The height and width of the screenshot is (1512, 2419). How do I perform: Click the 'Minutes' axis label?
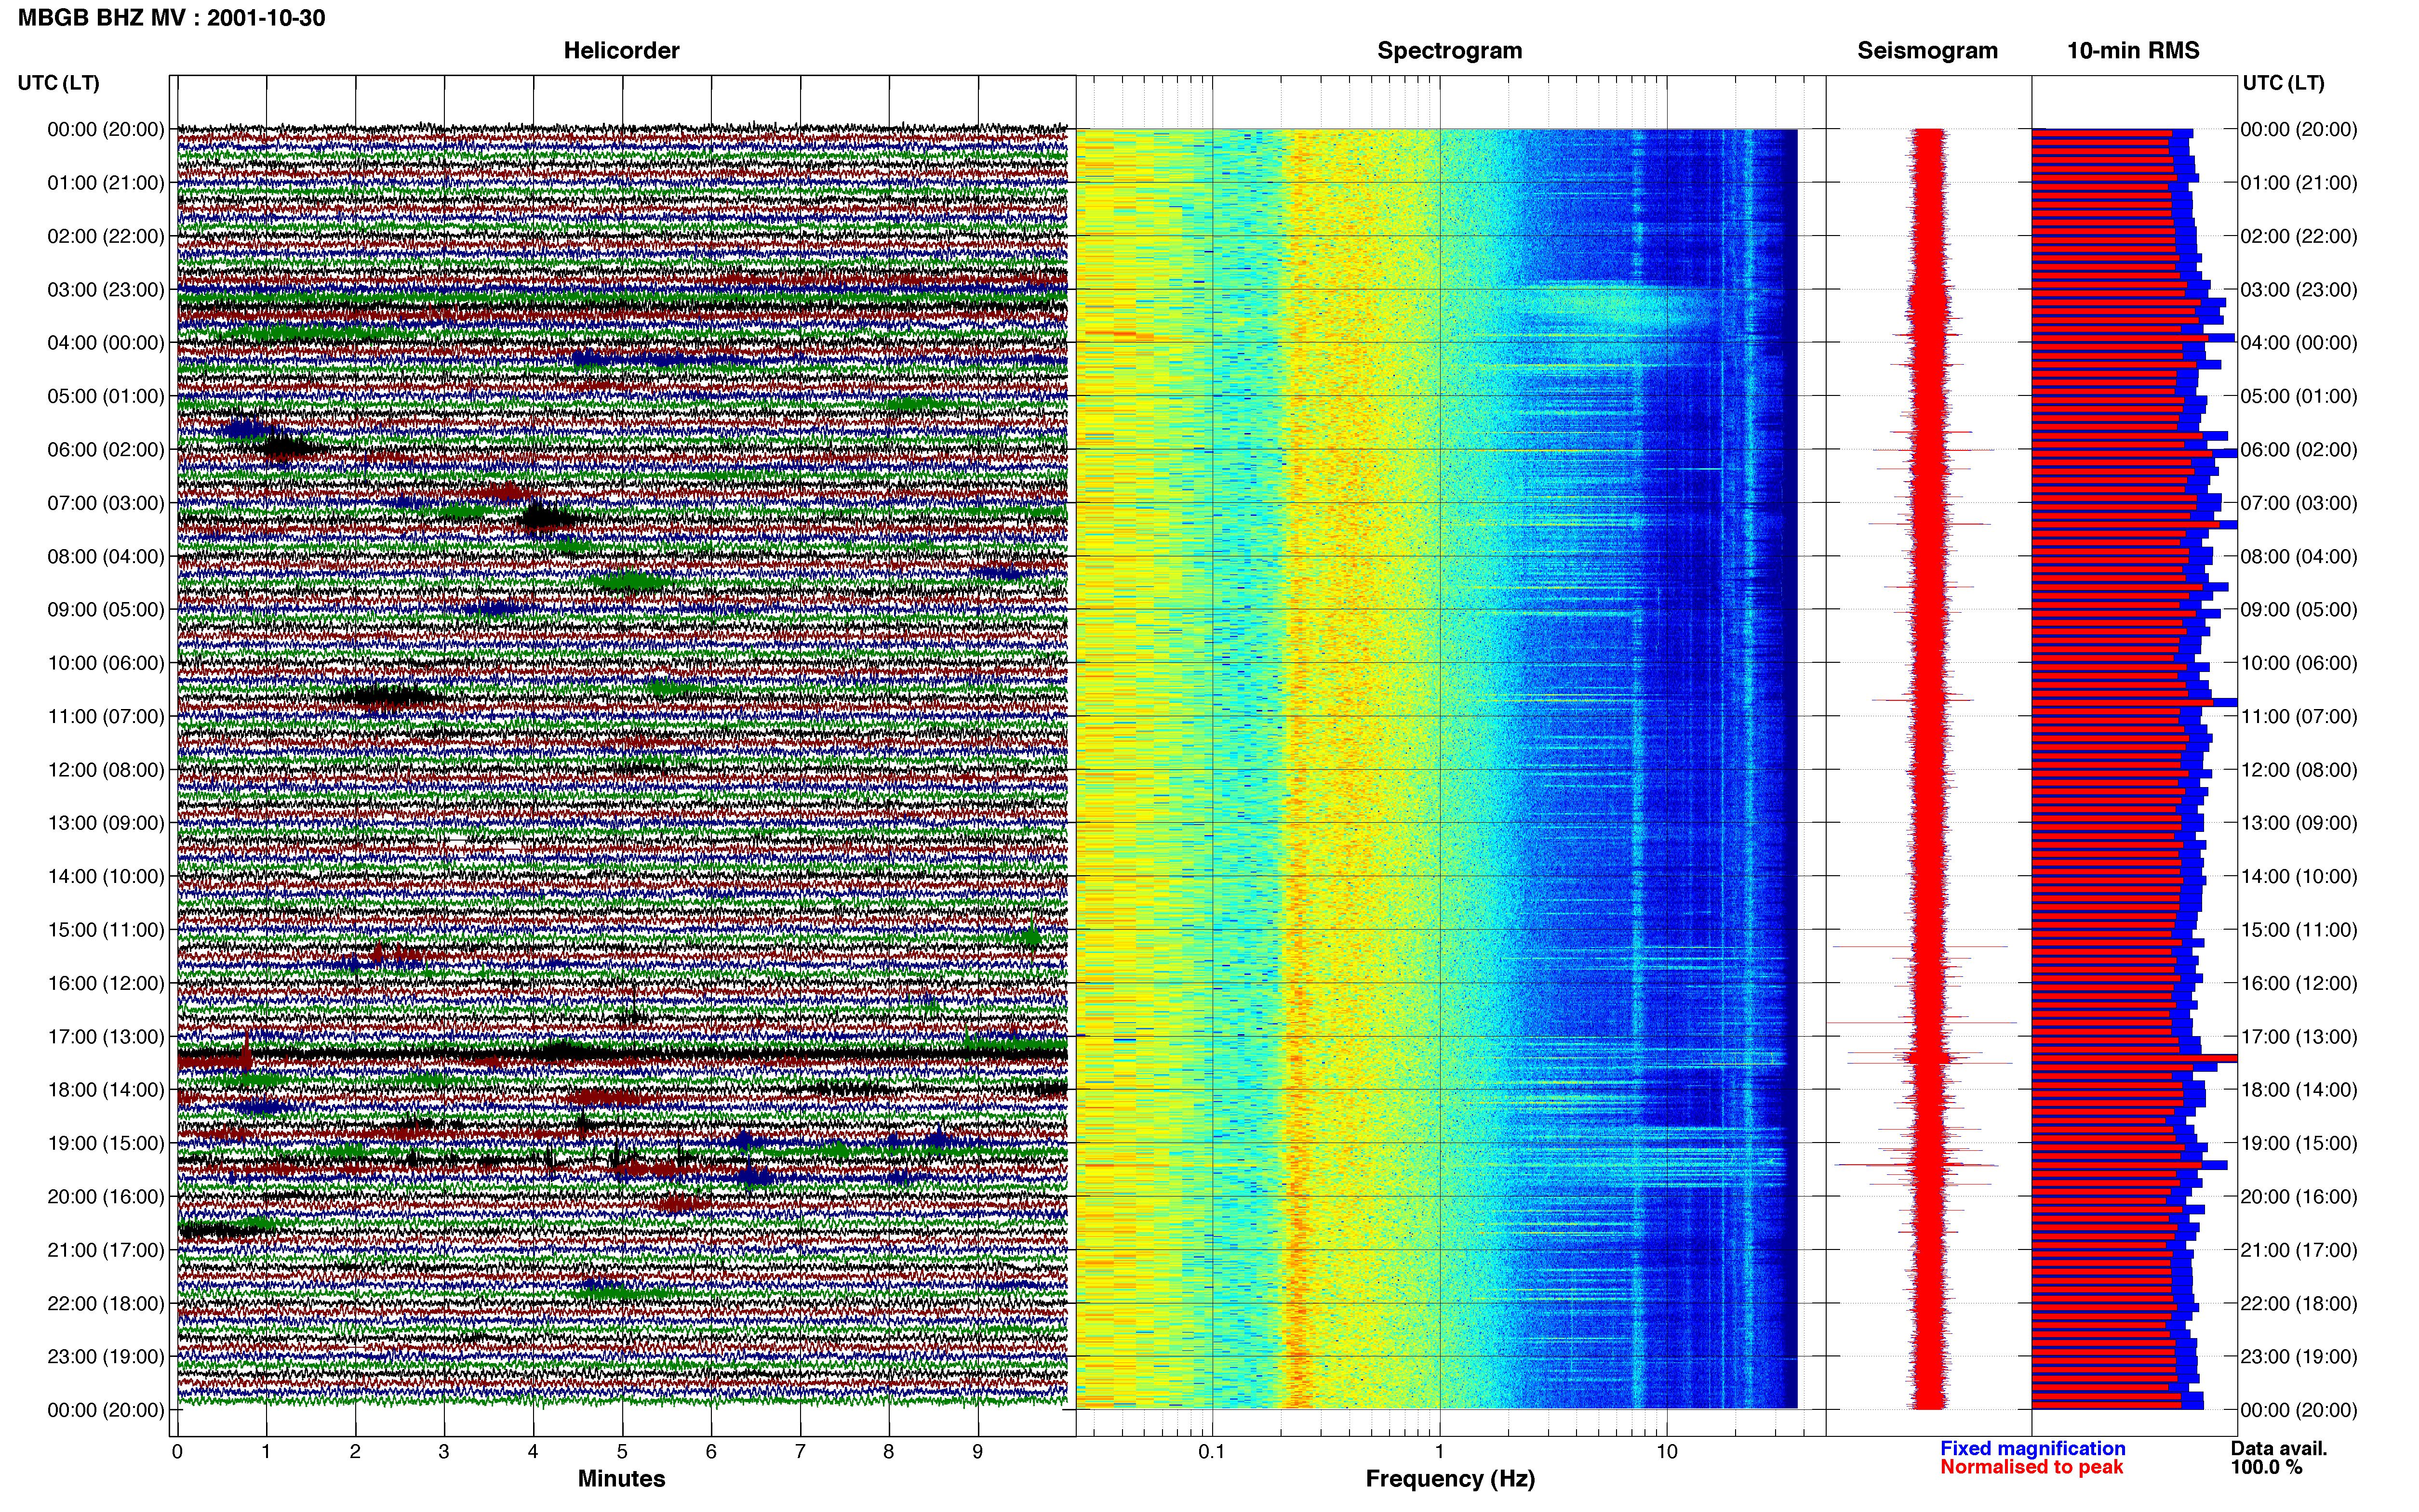pos(621,1478)
